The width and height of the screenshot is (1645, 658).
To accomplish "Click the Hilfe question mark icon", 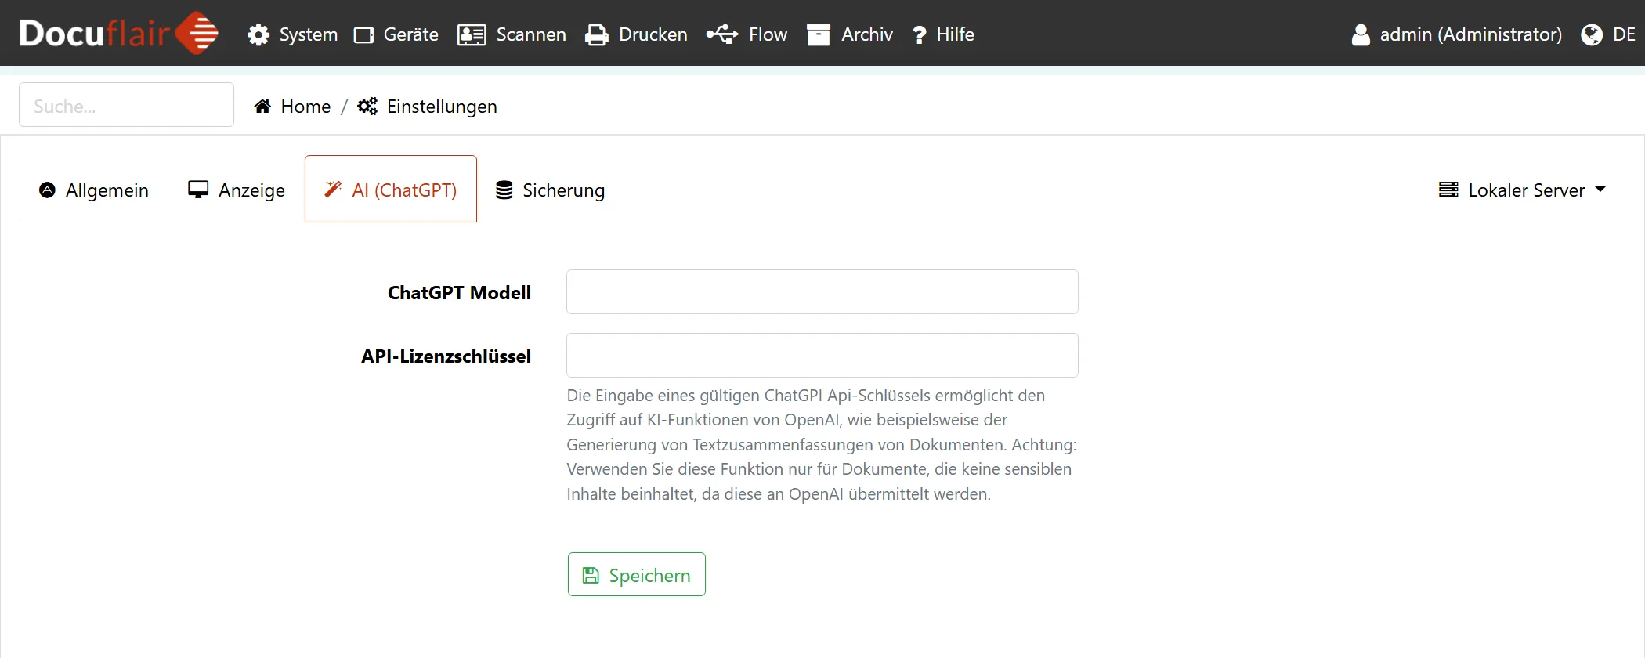I will (920, 35).
